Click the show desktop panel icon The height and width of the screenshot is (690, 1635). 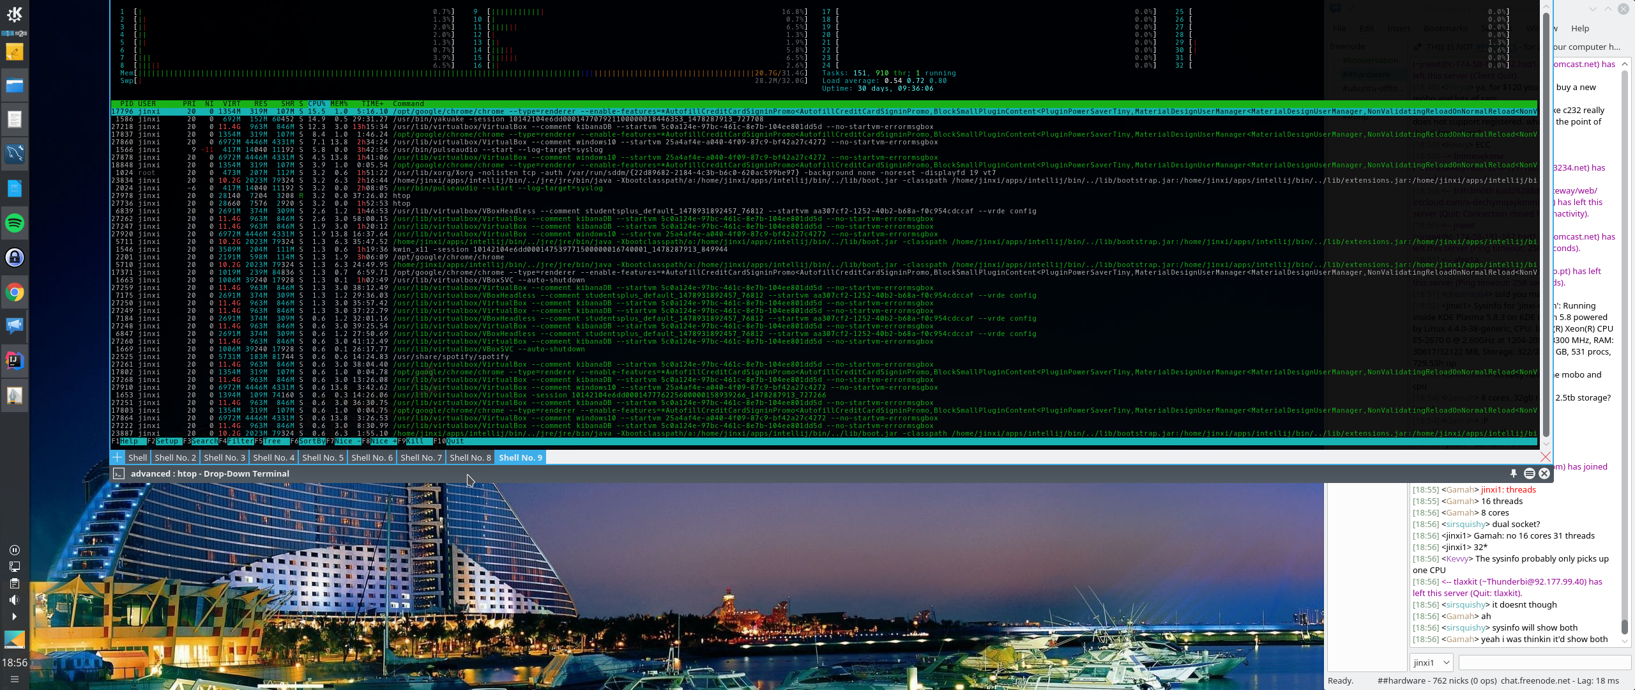tap(14, 639)
